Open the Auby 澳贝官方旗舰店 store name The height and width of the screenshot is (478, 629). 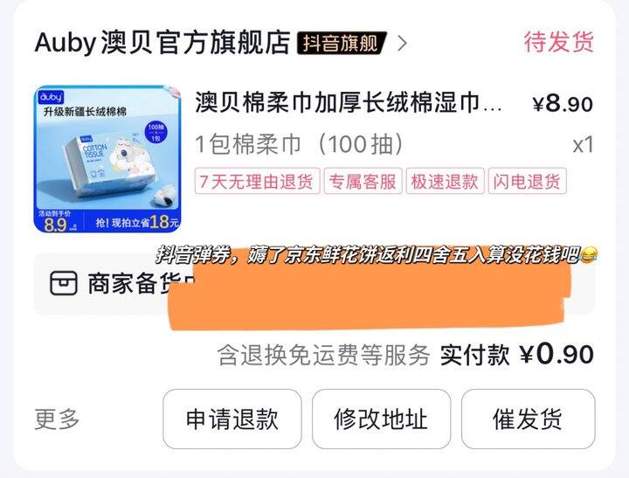click(x=162, y=42)
